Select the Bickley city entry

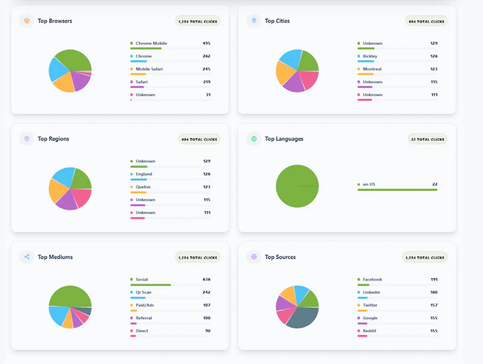(x=397, y=58)
